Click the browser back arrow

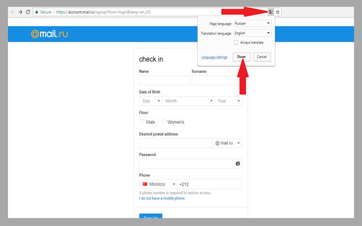13,11
